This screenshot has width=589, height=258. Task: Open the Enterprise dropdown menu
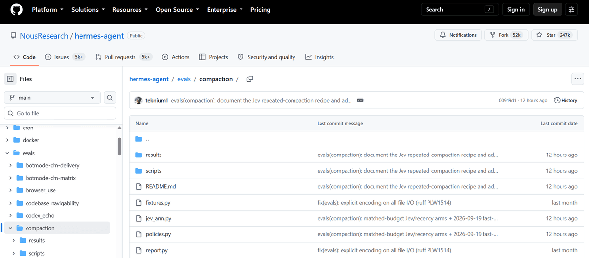coord(225,10)
